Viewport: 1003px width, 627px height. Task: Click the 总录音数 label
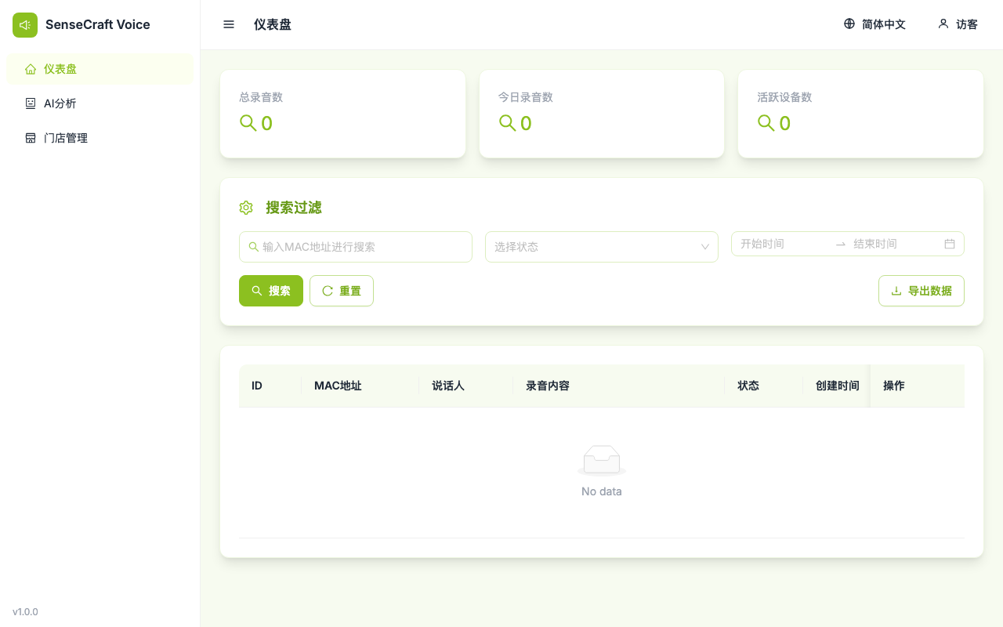[x=261, y=97]
